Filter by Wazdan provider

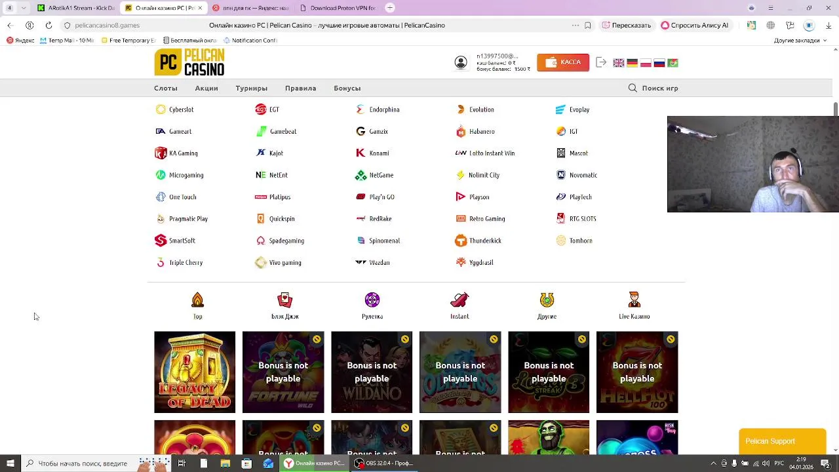[x=372, y=262]
